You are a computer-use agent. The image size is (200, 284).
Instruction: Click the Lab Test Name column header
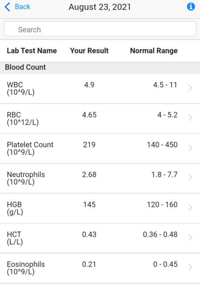click(x=32, y=51)
